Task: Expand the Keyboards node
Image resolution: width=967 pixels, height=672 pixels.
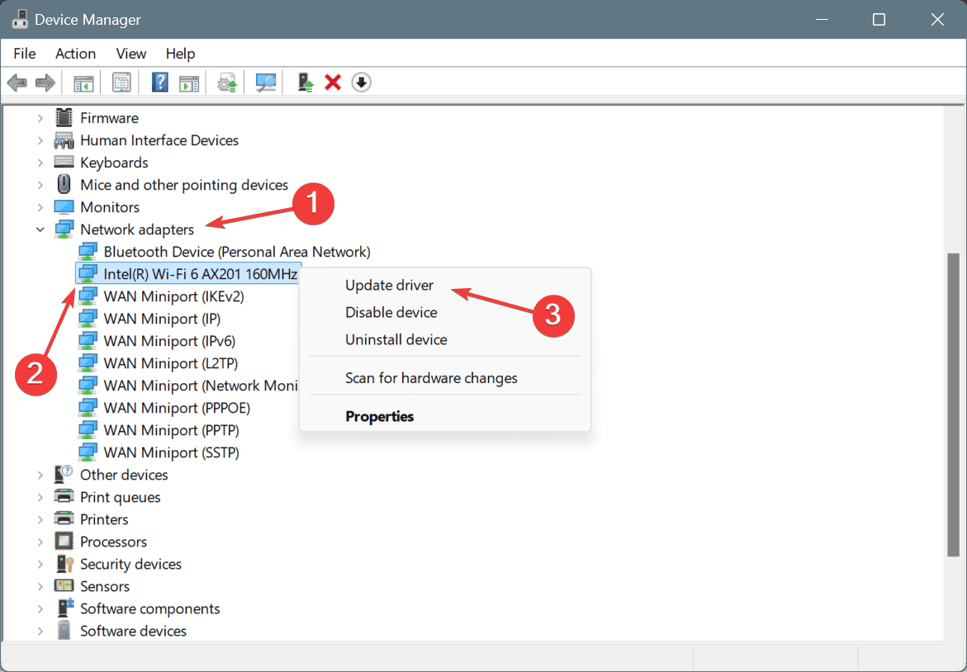Action: click(40, 163)
